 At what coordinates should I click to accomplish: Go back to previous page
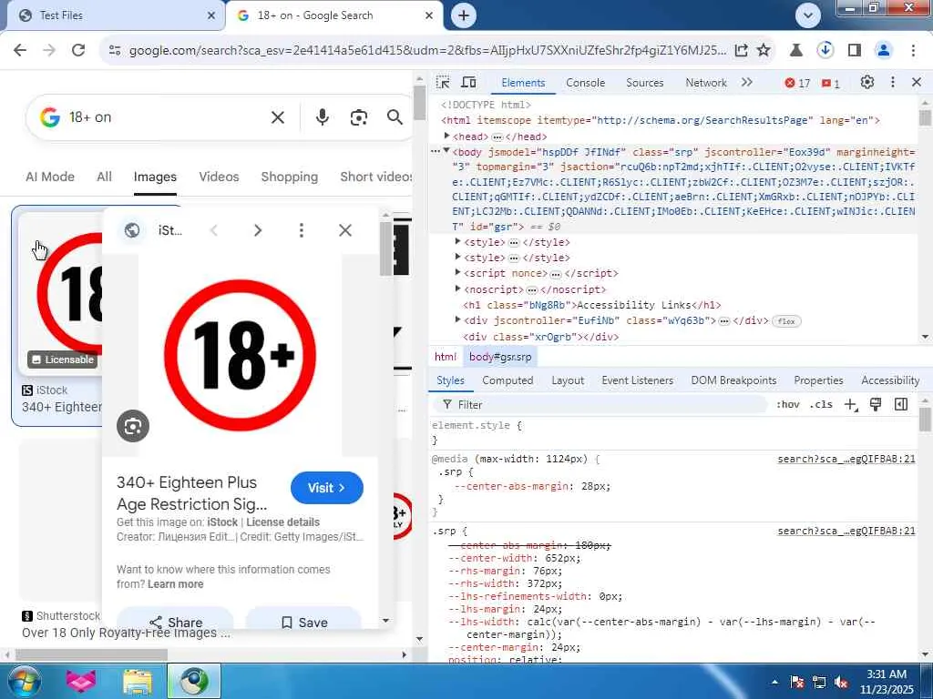[x=20, y=50]
